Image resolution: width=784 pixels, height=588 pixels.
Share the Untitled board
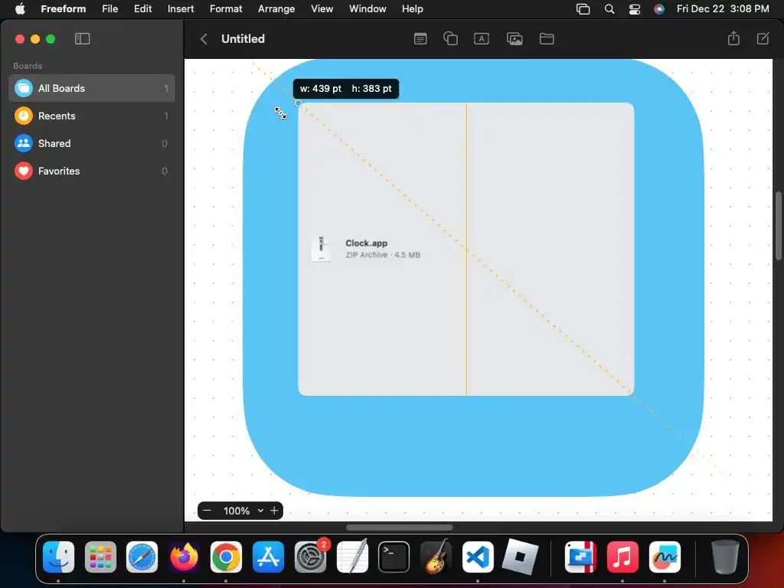733,38
